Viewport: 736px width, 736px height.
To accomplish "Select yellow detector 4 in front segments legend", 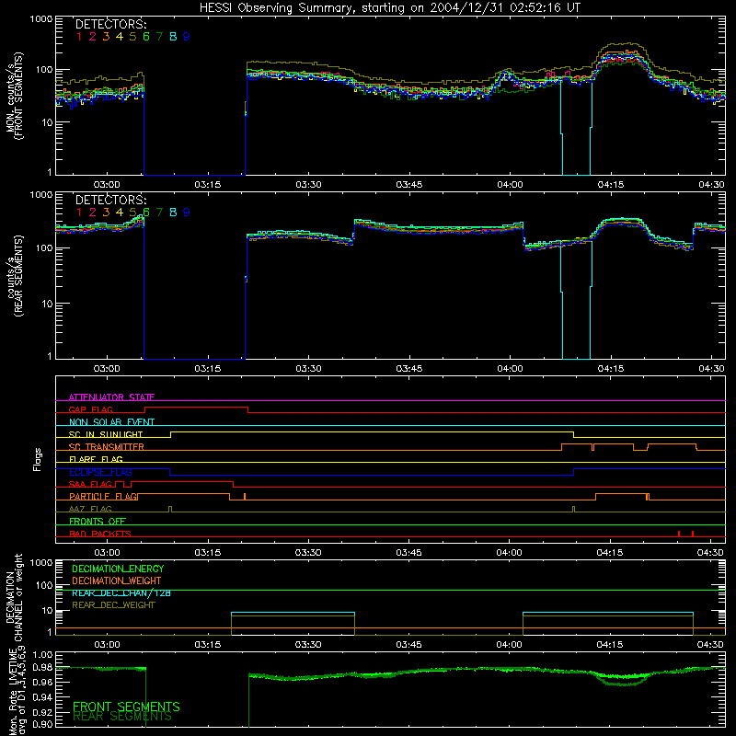I will (120, 37).
